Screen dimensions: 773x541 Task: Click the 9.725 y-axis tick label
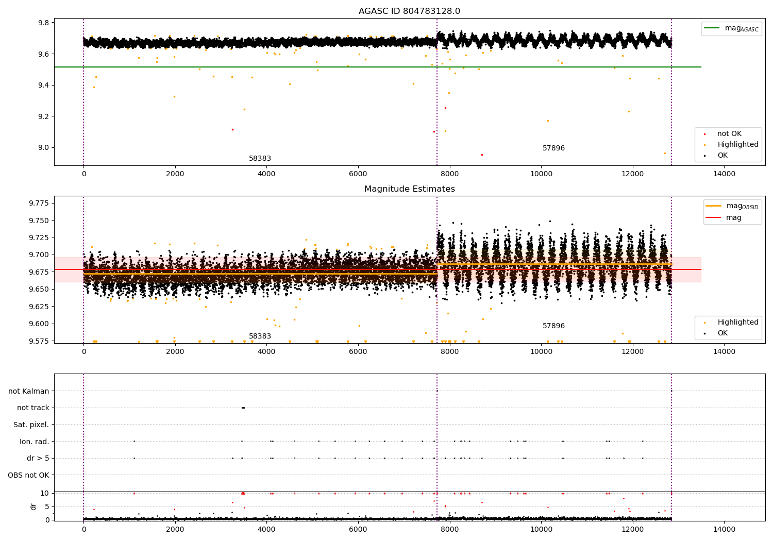(x=39, y=238)
